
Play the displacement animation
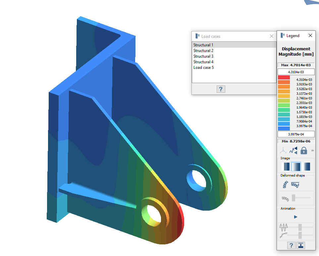pyautogui.click(x=296, y=217)
